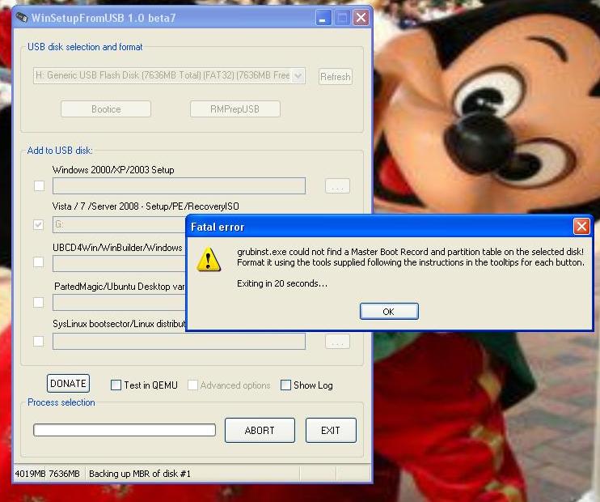Browse for SysLinux bootsector source folder
This screenshot has height=502, width=600.
[337, 342]
